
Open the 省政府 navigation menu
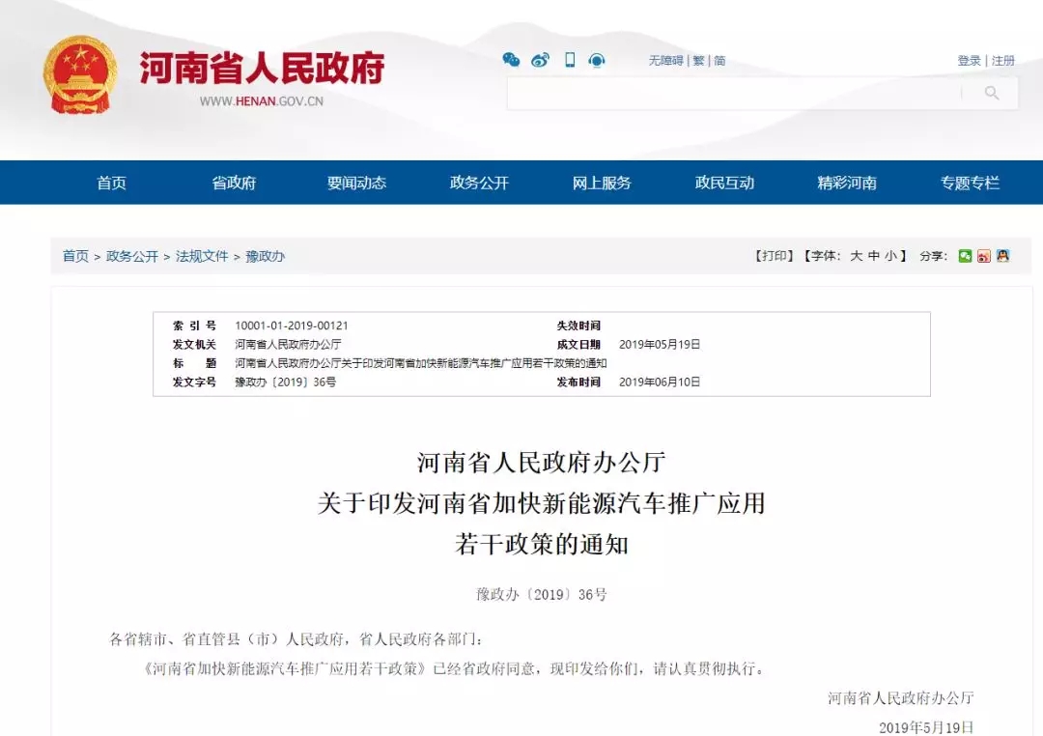pos(233,183)
